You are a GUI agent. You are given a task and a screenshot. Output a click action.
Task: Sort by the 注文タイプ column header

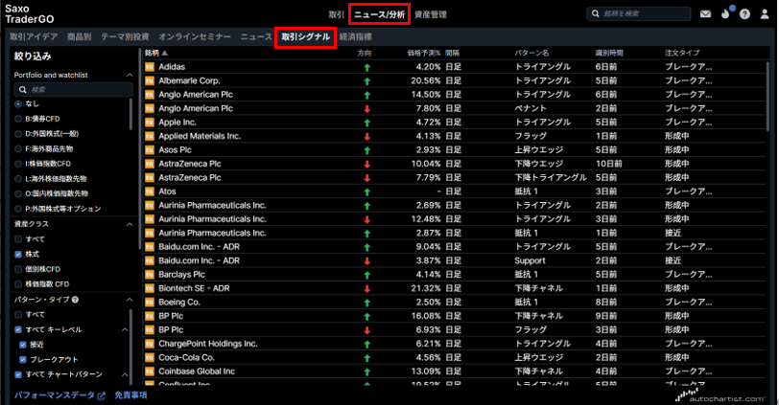pyautogui.click(x=682, y=53)
